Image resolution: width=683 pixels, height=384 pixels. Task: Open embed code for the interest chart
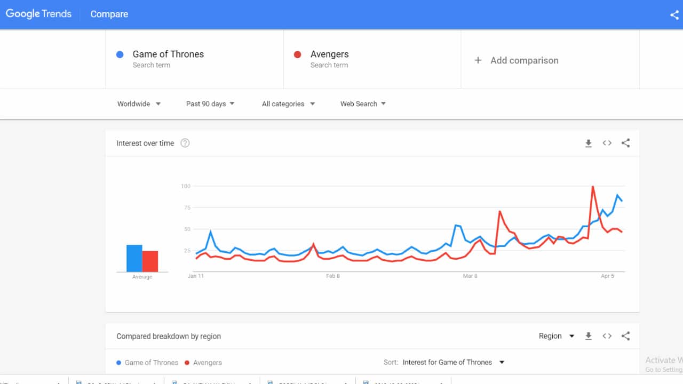pos(607,143)
